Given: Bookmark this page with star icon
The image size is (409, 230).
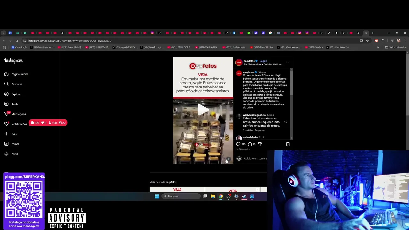Looking at the screenshot, I should pos(367,41).
